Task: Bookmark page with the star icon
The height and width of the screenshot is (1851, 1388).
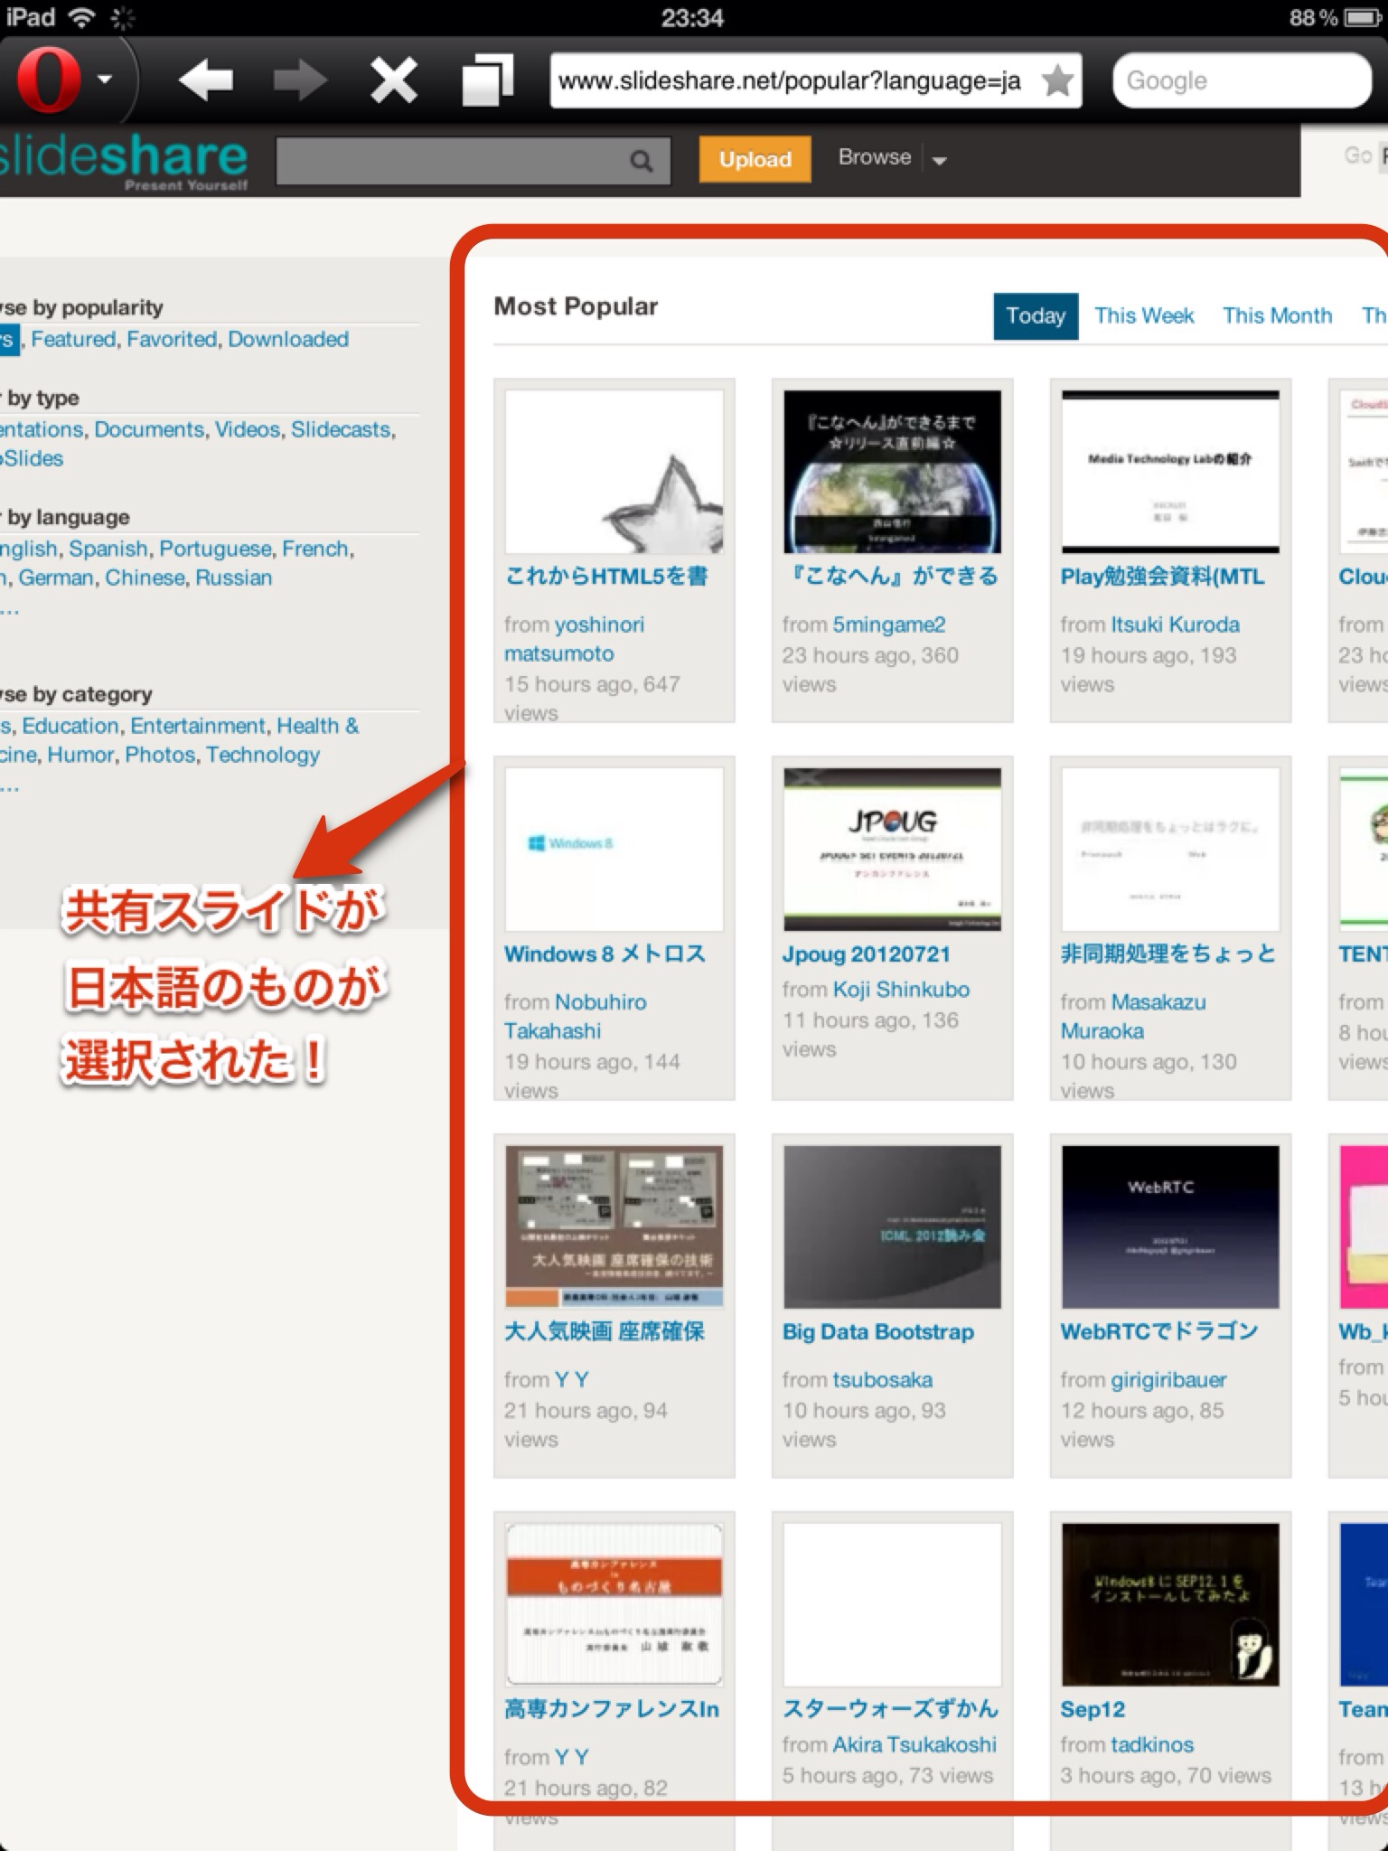Action: point(1057,80)
